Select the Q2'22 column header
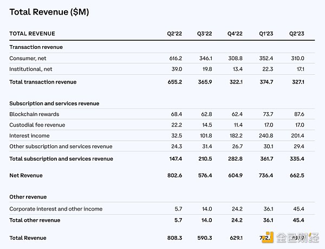Viewport: 325px width, 249px height. [x=174, y=34]
